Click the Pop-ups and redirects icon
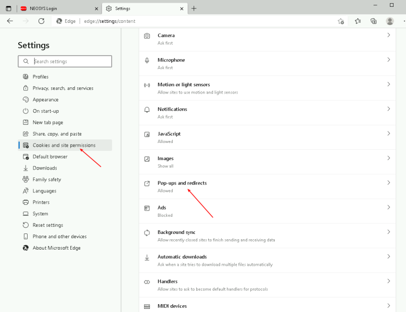This screenshot has height=312, width=406. tap(147, 184)
